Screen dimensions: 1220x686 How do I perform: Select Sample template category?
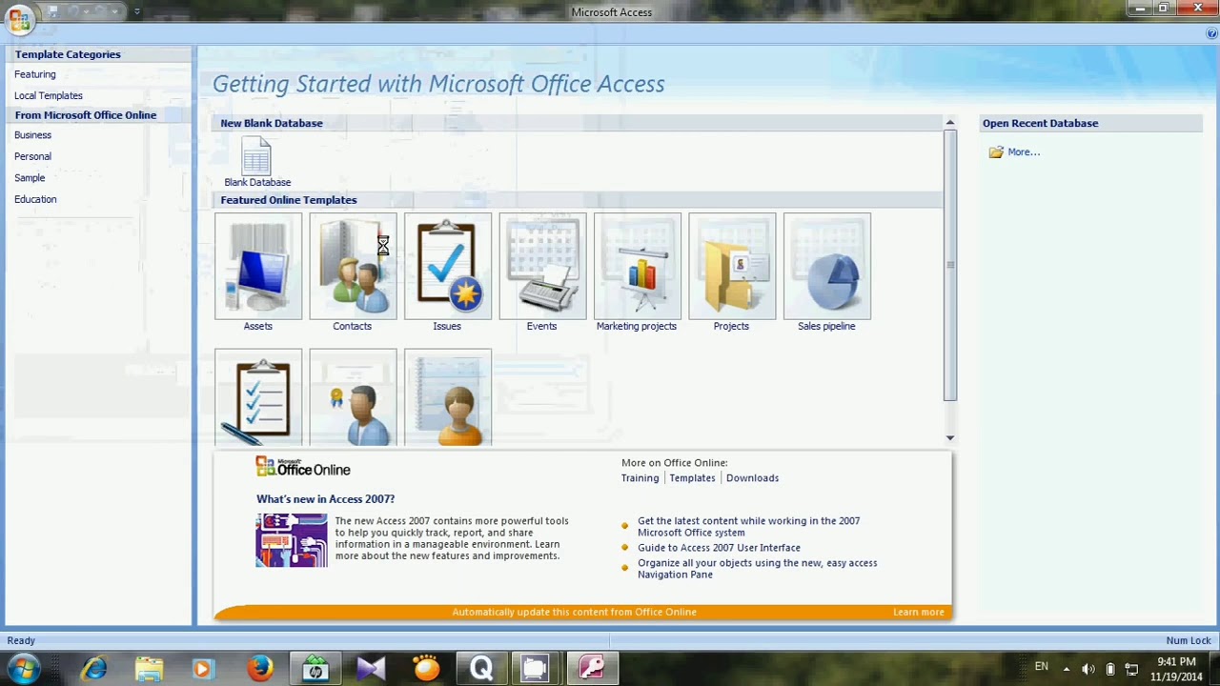pyautogui.click(x=30, y=178)
